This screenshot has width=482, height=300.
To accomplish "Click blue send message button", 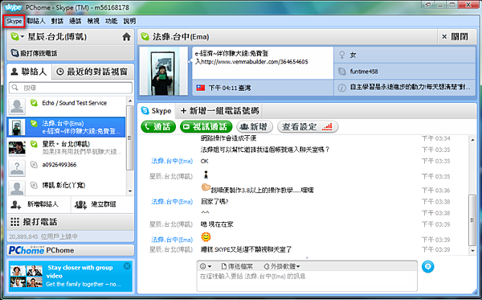I will [428, 266].
